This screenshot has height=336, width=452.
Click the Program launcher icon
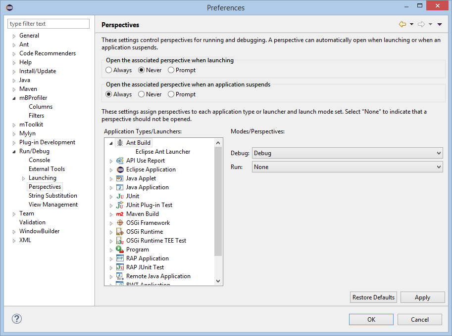tap(120, 250)
